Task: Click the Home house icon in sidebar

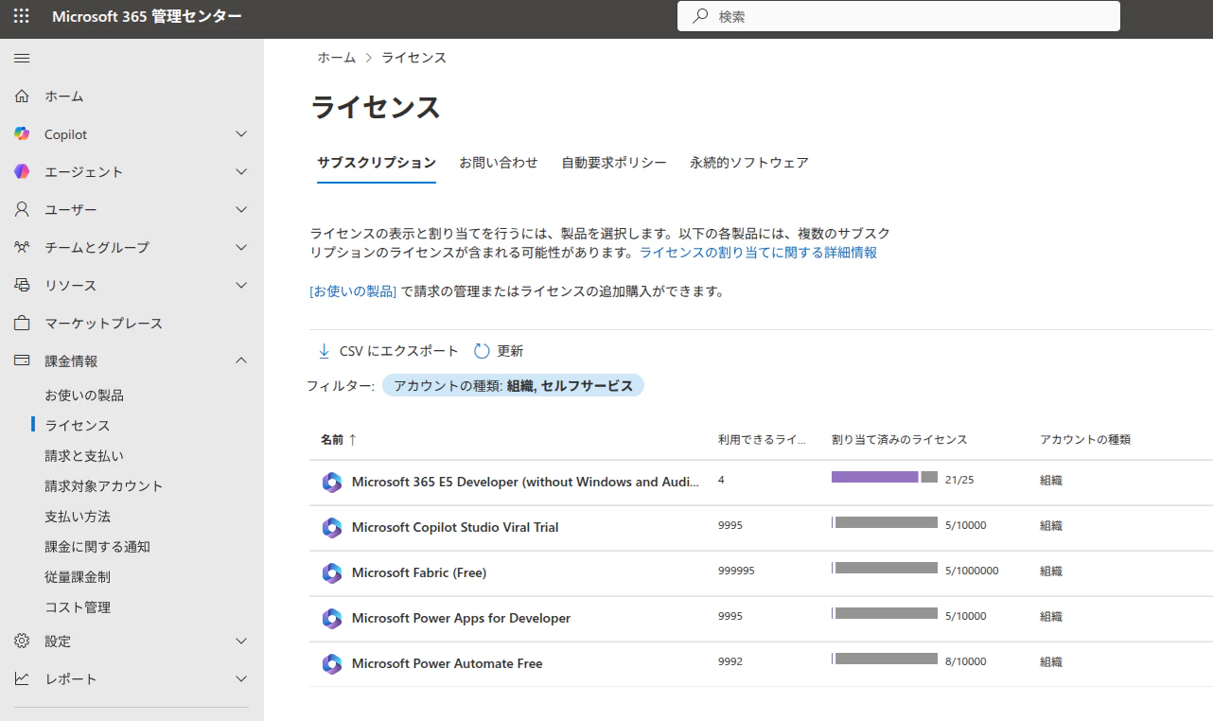Action: [22, 96]
